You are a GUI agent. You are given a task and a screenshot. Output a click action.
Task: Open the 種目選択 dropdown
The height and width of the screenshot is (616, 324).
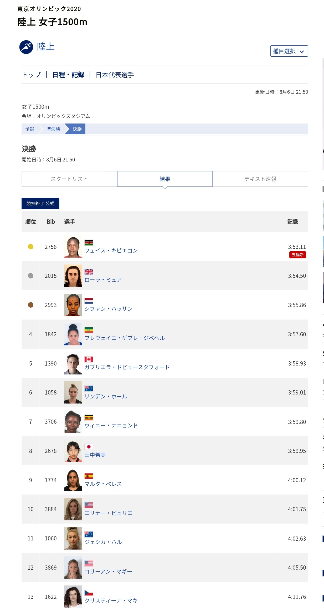[289, 51]
